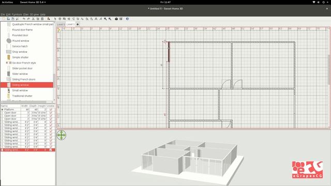Click the Zoom out magnifier icon
The image size is (331, 186).
coord(110,19)
